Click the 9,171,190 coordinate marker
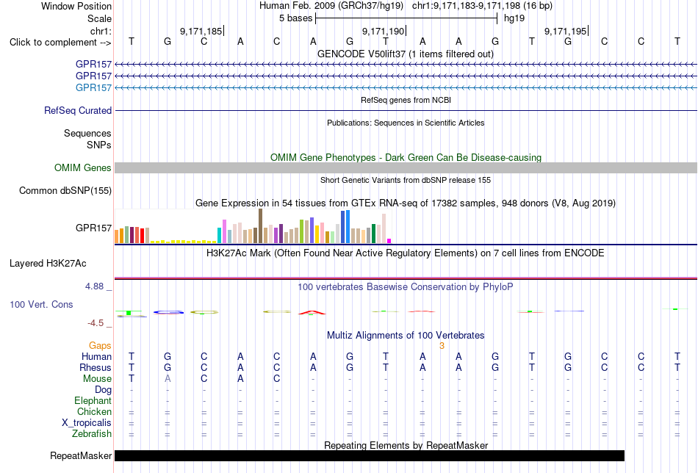The height and width of the screenshot is (473, 698). click(384, 31)
